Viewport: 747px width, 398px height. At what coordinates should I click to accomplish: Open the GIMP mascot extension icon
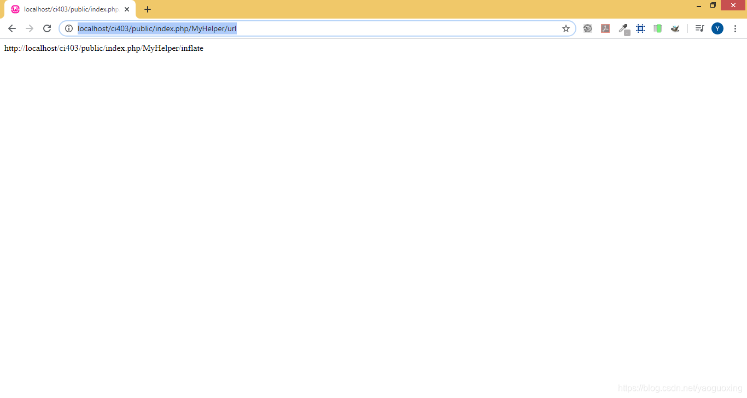click(675, 28)
